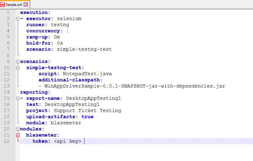Image resolution: width=253 pixels, height=161 pixels.
Task: Close the Sample.yml tab
Action: click(26, 5)
